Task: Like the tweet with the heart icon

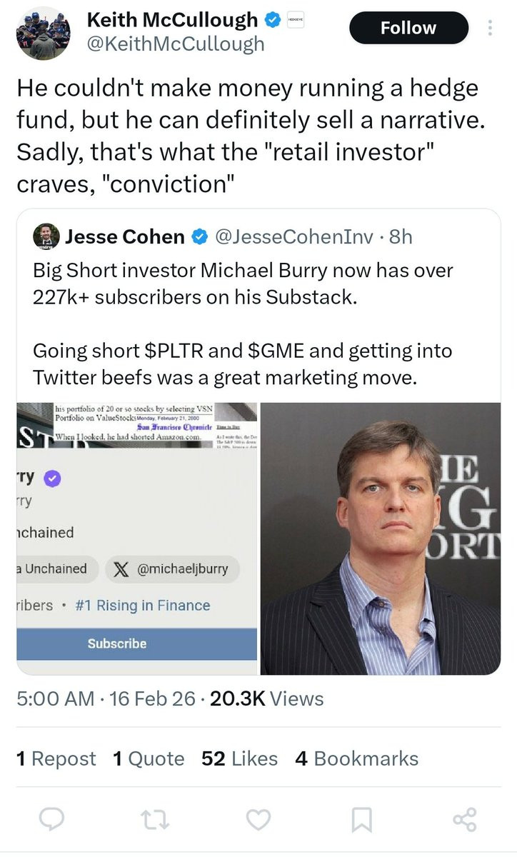Action: [258, 821]
